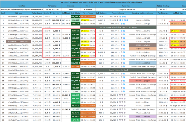Click the Token Liquidity Pool banner
Image resolution: width=186 pixels, height=122 pixels.
[x=118, y=70]
